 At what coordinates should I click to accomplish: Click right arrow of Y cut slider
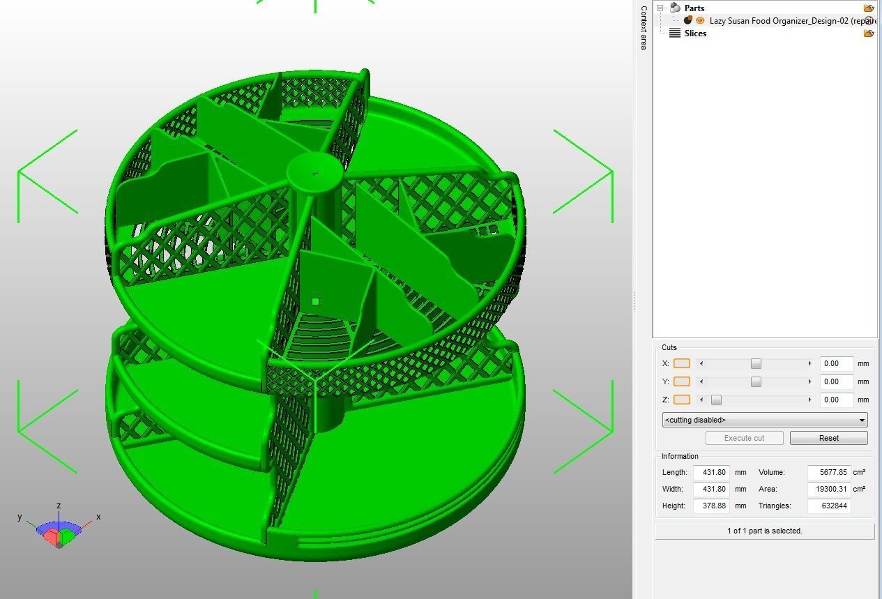click(x=809, y=381)
